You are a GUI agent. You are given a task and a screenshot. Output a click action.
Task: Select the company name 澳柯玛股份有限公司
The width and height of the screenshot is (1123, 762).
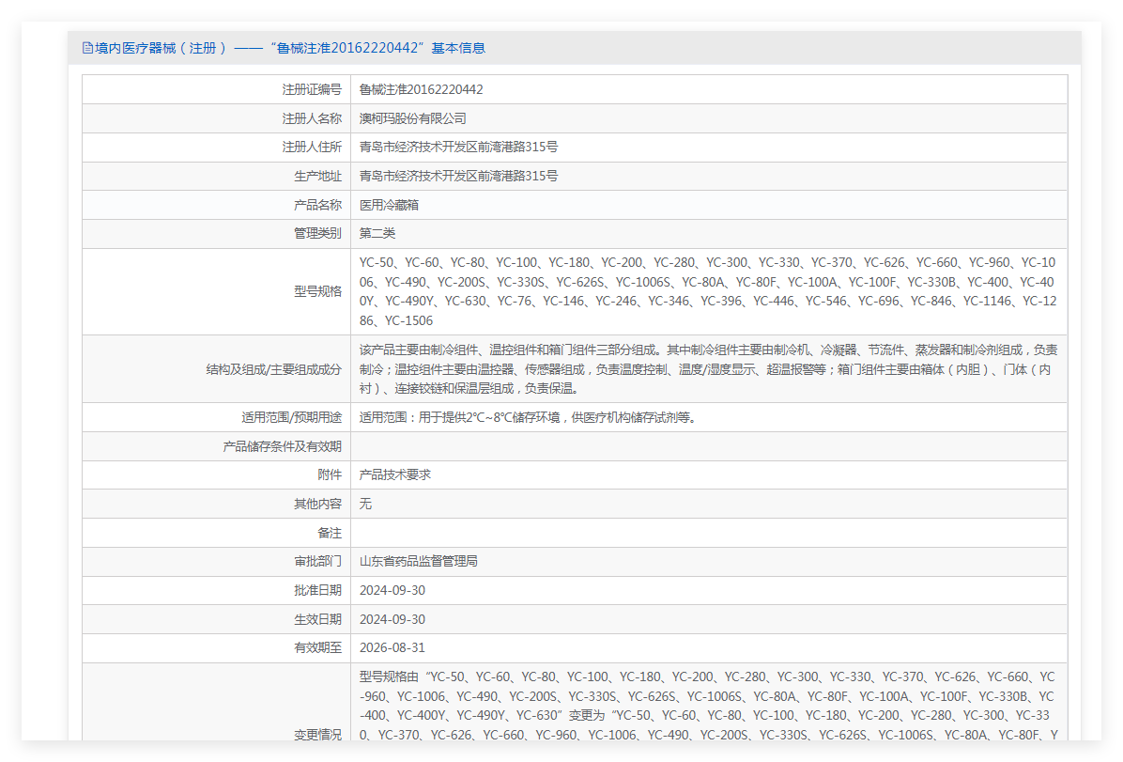(x=412, y=118)
